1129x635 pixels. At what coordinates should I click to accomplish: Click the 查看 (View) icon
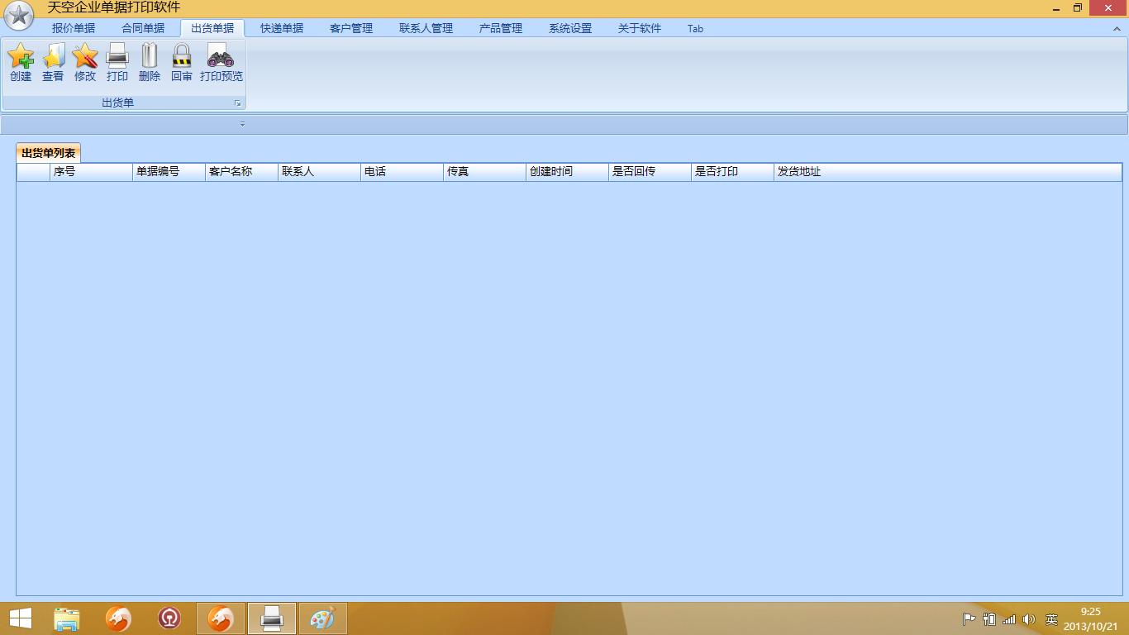[x=53, y=62]
